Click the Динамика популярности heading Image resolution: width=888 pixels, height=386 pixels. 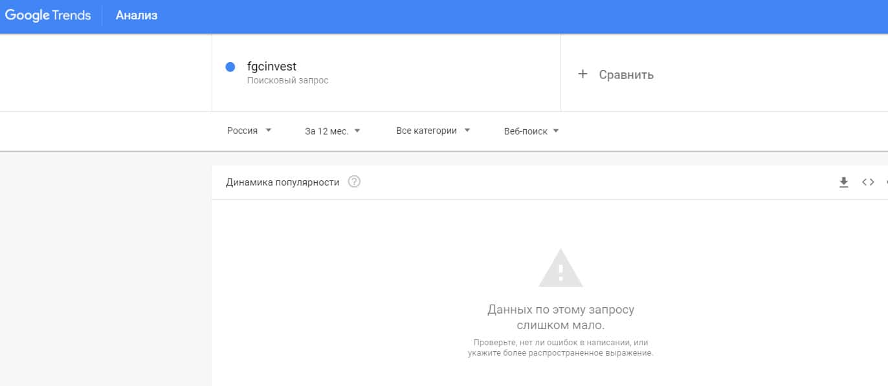(282, 182)
